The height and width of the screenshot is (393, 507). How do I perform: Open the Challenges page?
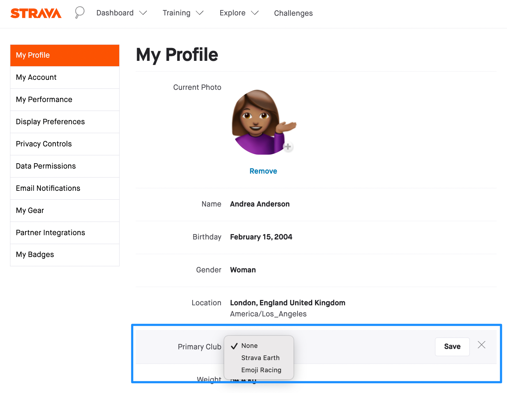pos(293,13)
